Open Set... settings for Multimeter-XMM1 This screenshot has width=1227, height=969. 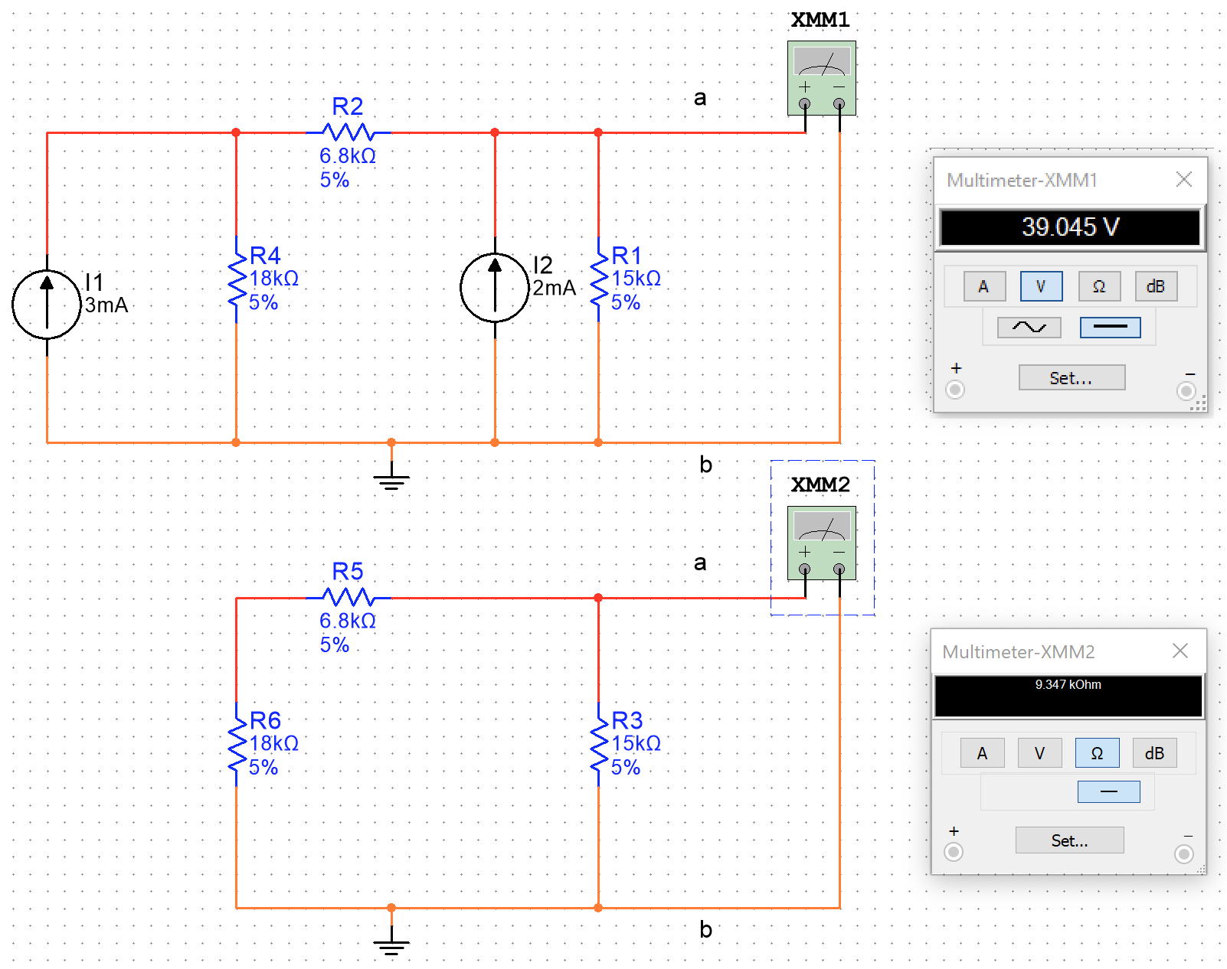coord(1071,377)
